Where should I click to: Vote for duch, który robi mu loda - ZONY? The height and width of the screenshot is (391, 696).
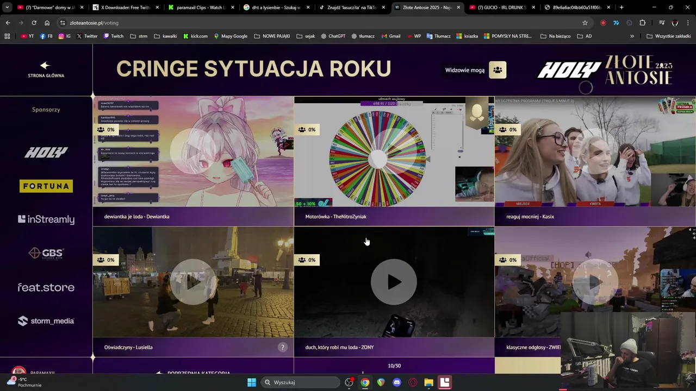coord(394,347)
